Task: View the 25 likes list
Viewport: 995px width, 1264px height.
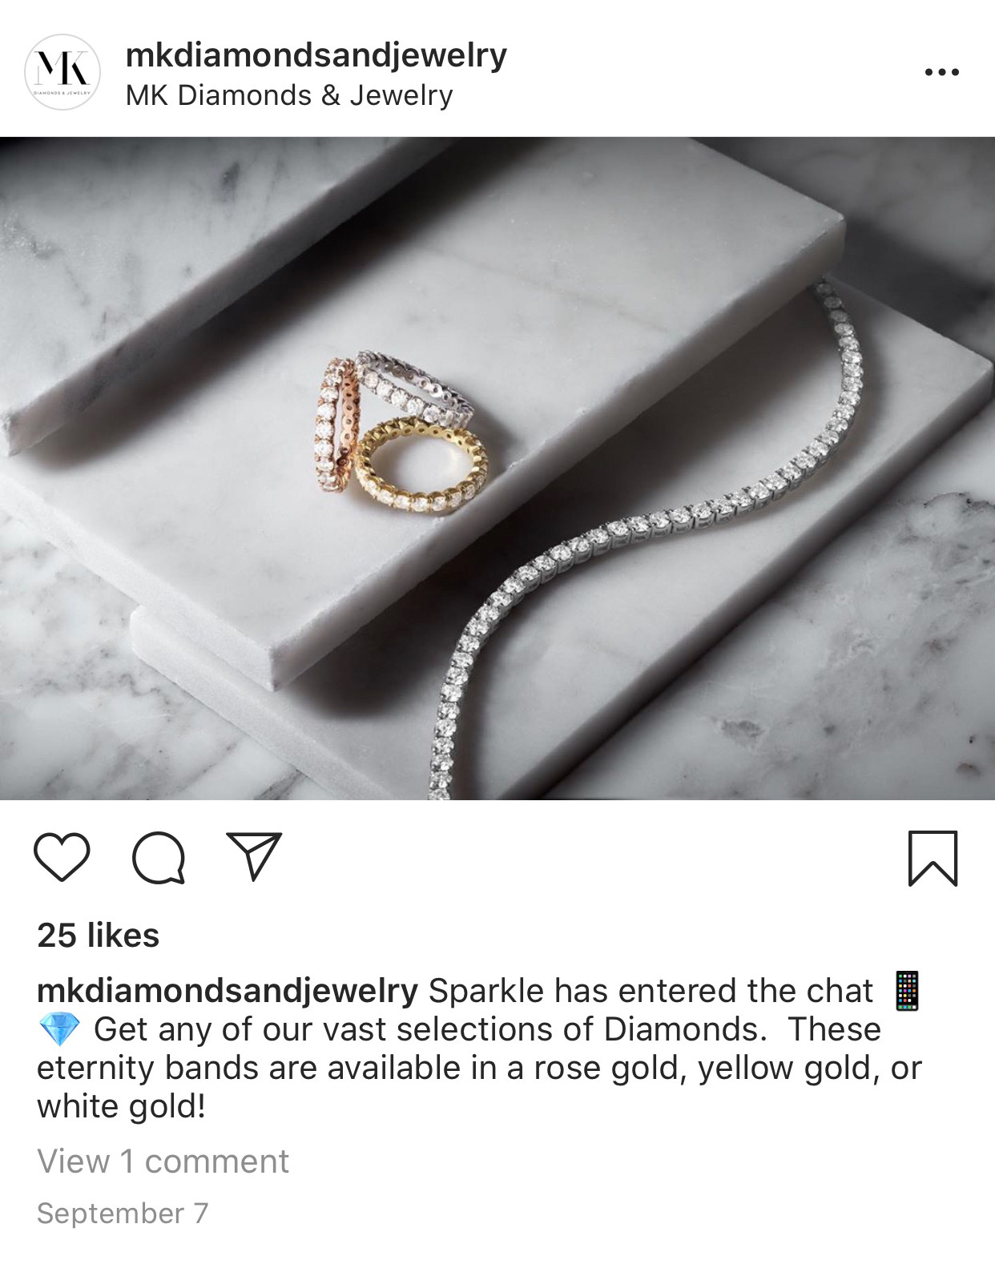Action: tap(99, 936)
